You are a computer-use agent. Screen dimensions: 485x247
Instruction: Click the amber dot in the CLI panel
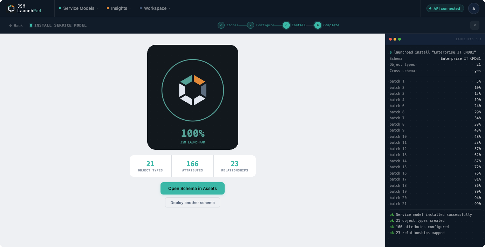(x=395, y=39)
